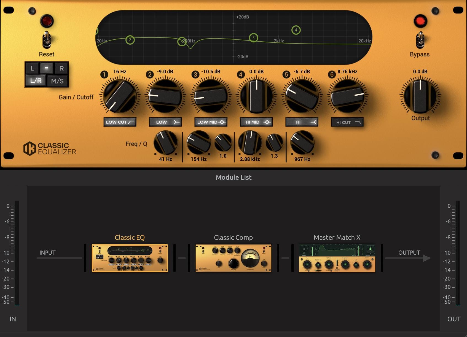
Task: Click the IN level meter
Action: pos(17,253)
